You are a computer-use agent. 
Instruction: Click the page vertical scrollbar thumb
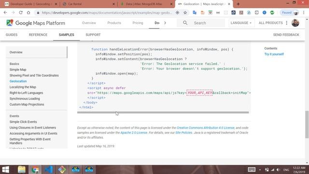(307, 124)
